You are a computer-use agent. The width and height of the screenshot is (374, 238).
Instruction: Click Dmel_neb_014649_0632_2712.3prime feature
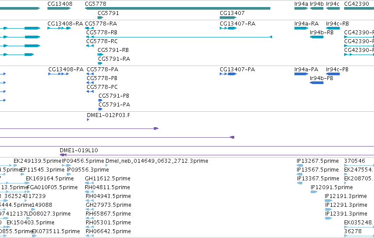click(x=107, y=165)
